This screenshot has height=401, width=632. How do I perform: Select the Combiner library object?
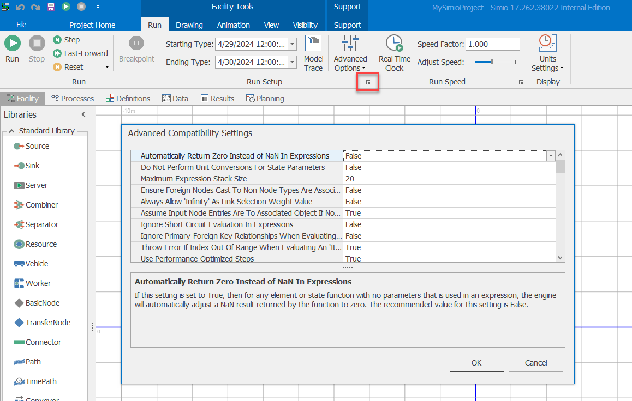(x=36, y=205)
